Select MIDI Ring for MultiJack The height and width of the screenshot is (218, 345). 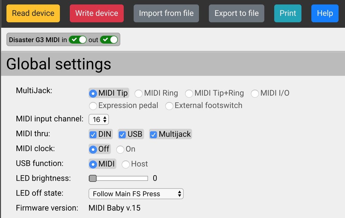point(138,93)
